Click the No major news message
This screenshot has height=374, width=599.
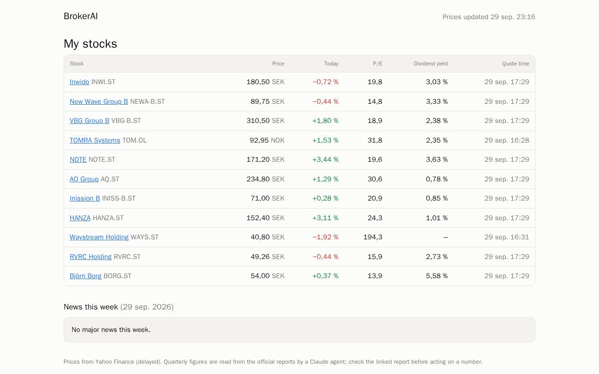[x=111, y=330]
